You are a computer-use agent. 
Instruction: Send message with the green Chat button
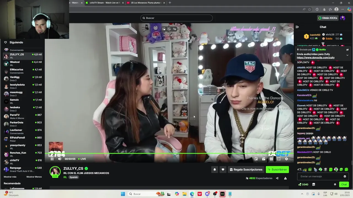pyautogui.click(x=344, y=185)
